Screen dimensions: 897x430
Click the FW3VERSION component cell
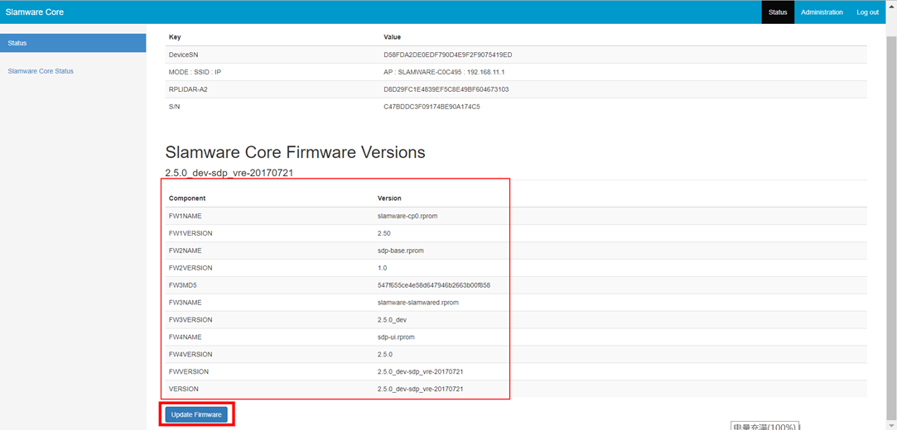point(190,319)
